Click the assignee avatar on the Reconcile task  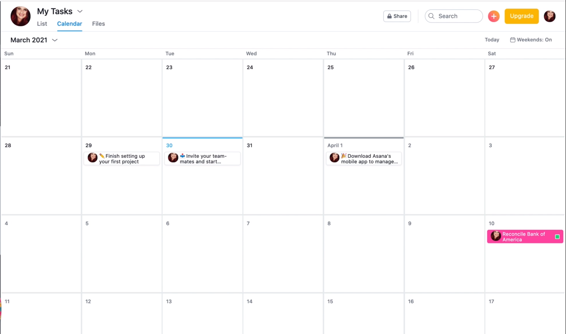click(496, 236)
